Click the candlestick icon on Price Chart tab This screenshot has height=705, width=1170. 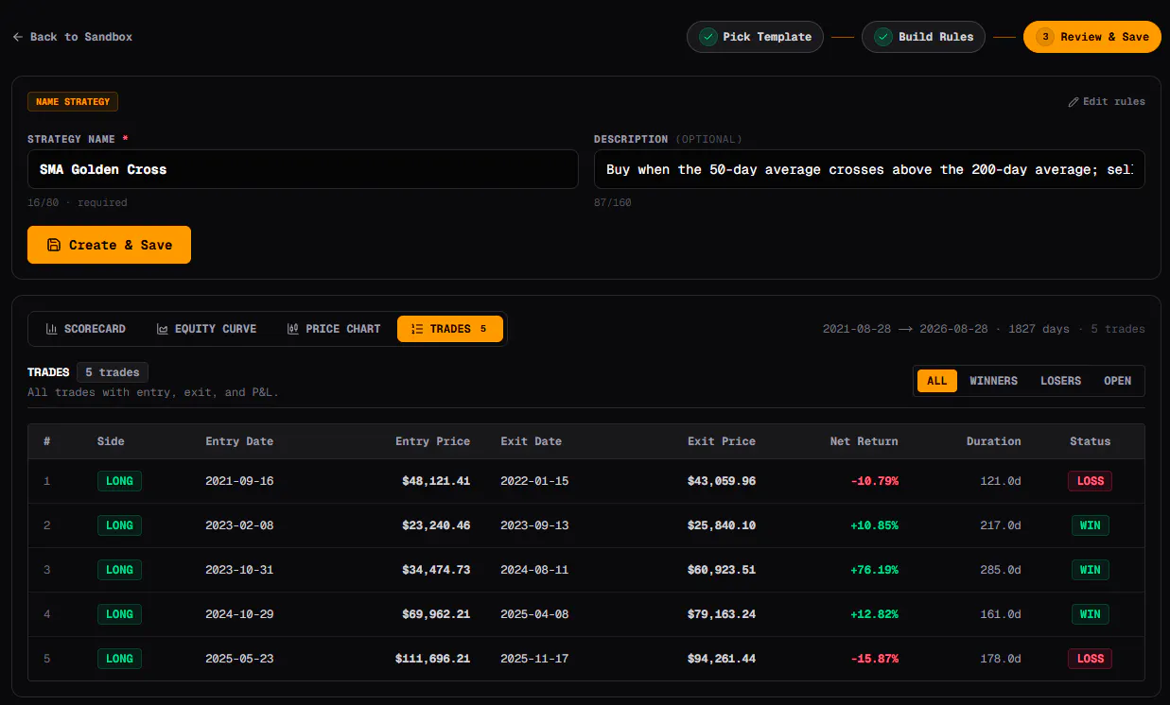coord(293,329)
